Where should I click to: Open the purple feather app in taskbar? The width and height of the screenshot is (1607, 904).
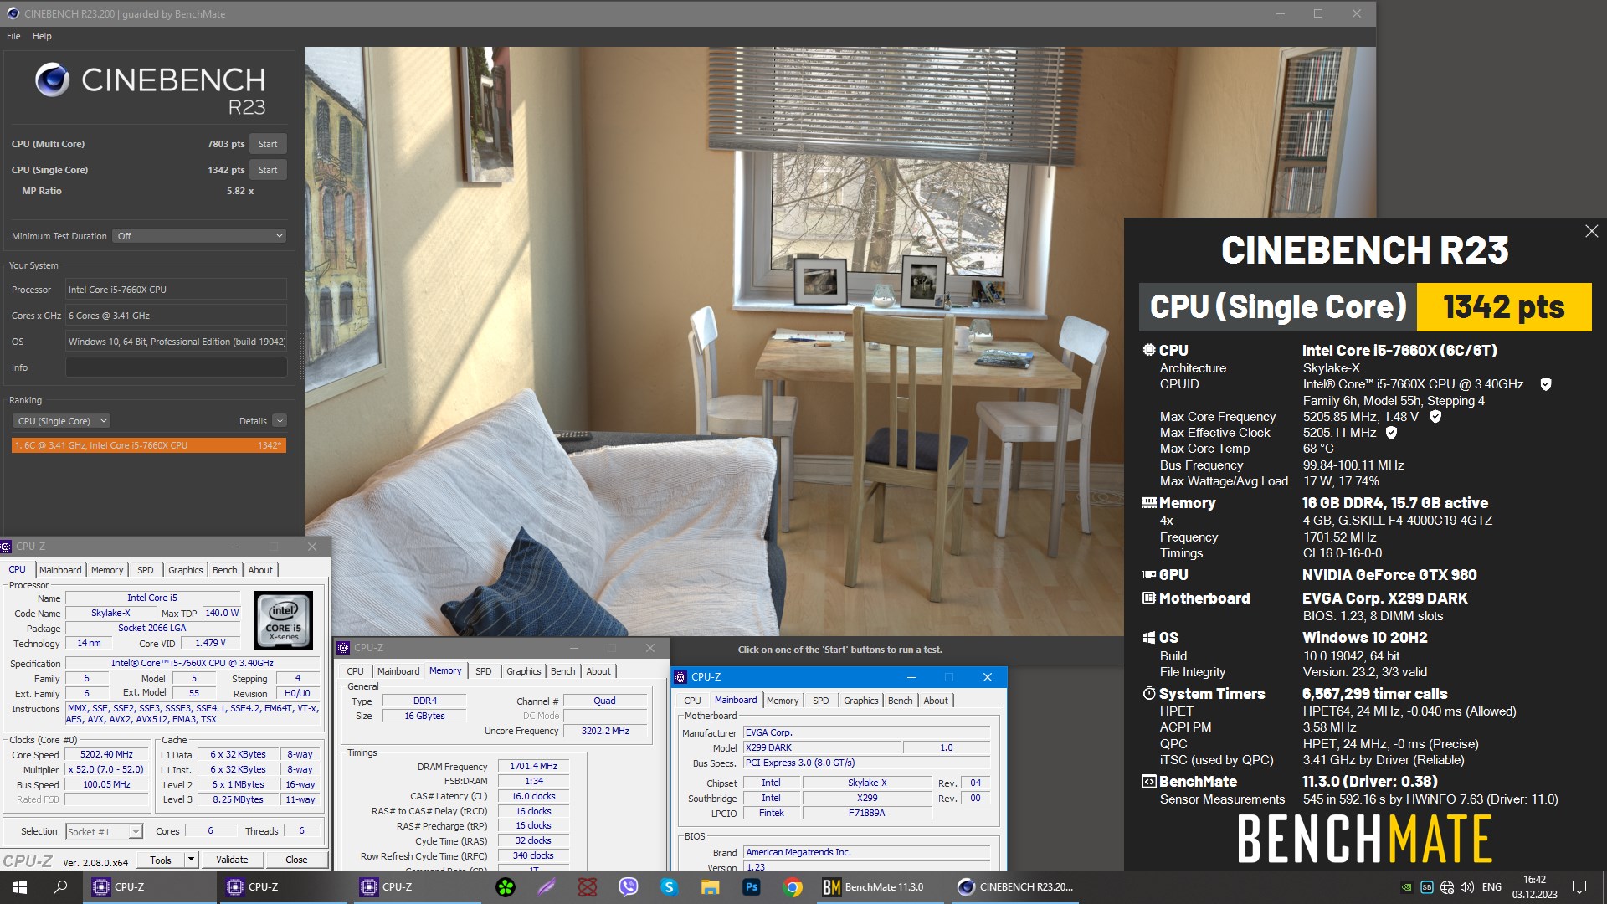(547, 887)
